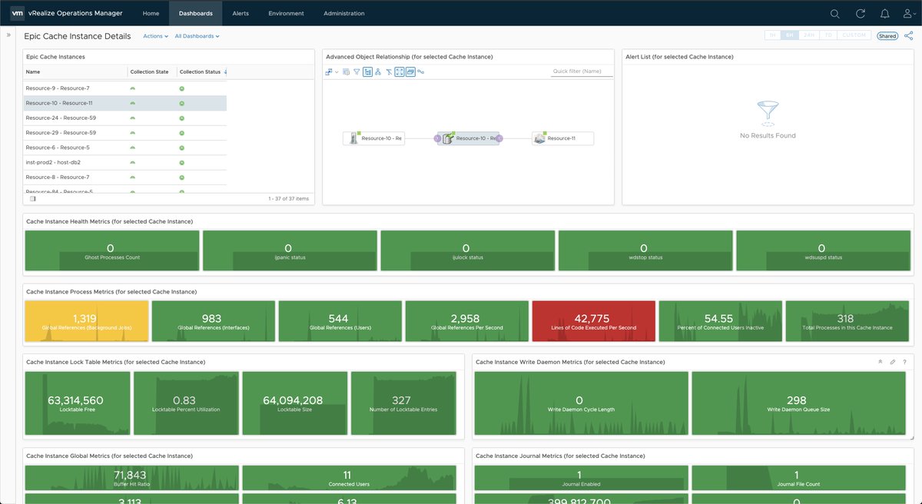This screenshot has width=922, height=504.
Task: Toggle the fit-to-view icon
Action: click(x=400, y=72)
